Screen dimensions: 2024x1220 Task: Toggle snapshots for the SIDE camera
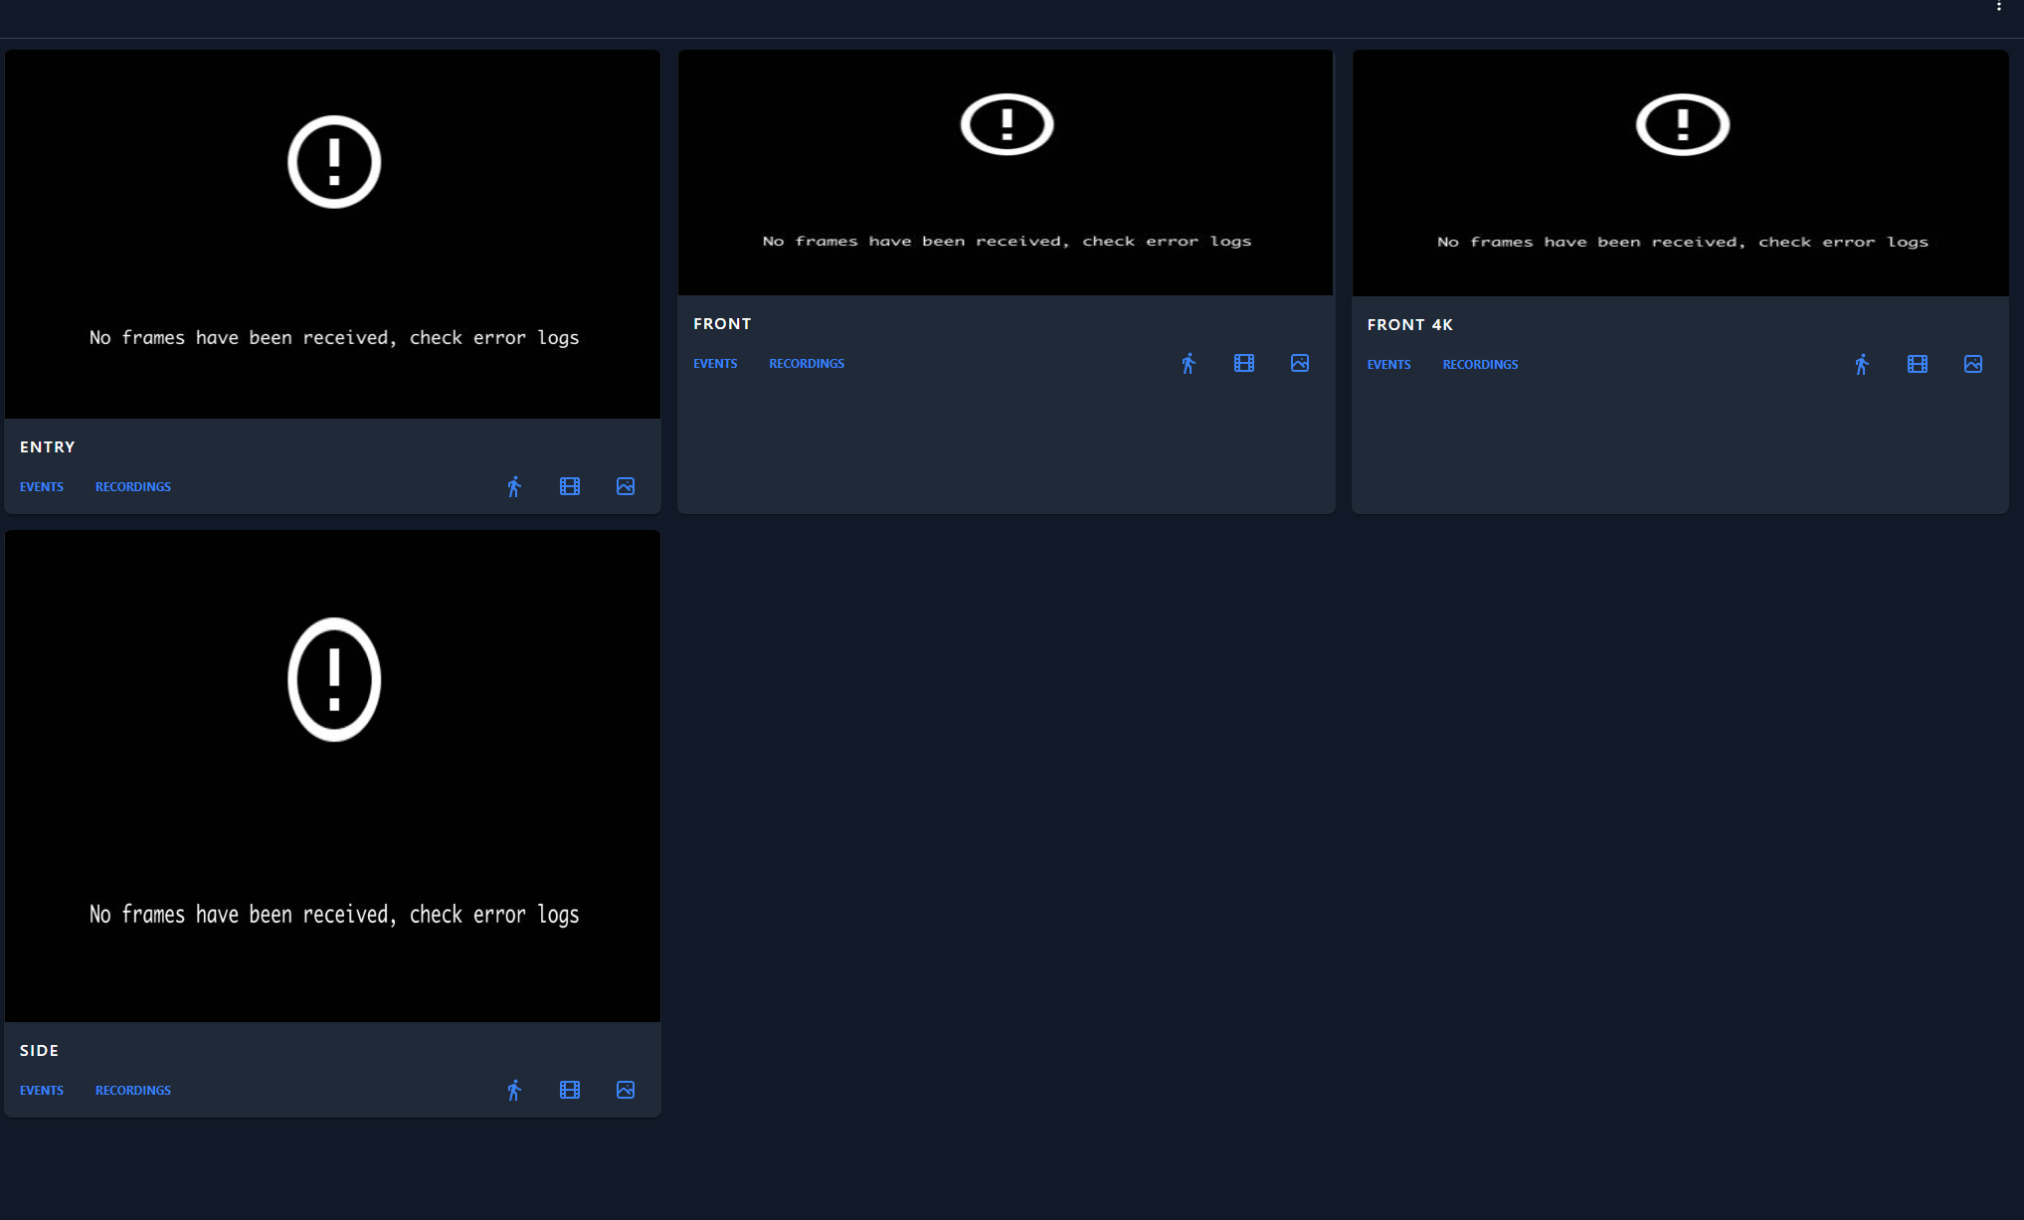point(625,1090)
